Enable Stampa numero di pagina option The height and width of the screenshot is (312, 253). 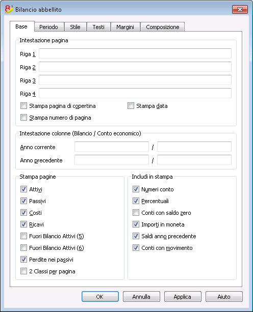[x=24, y=118]
